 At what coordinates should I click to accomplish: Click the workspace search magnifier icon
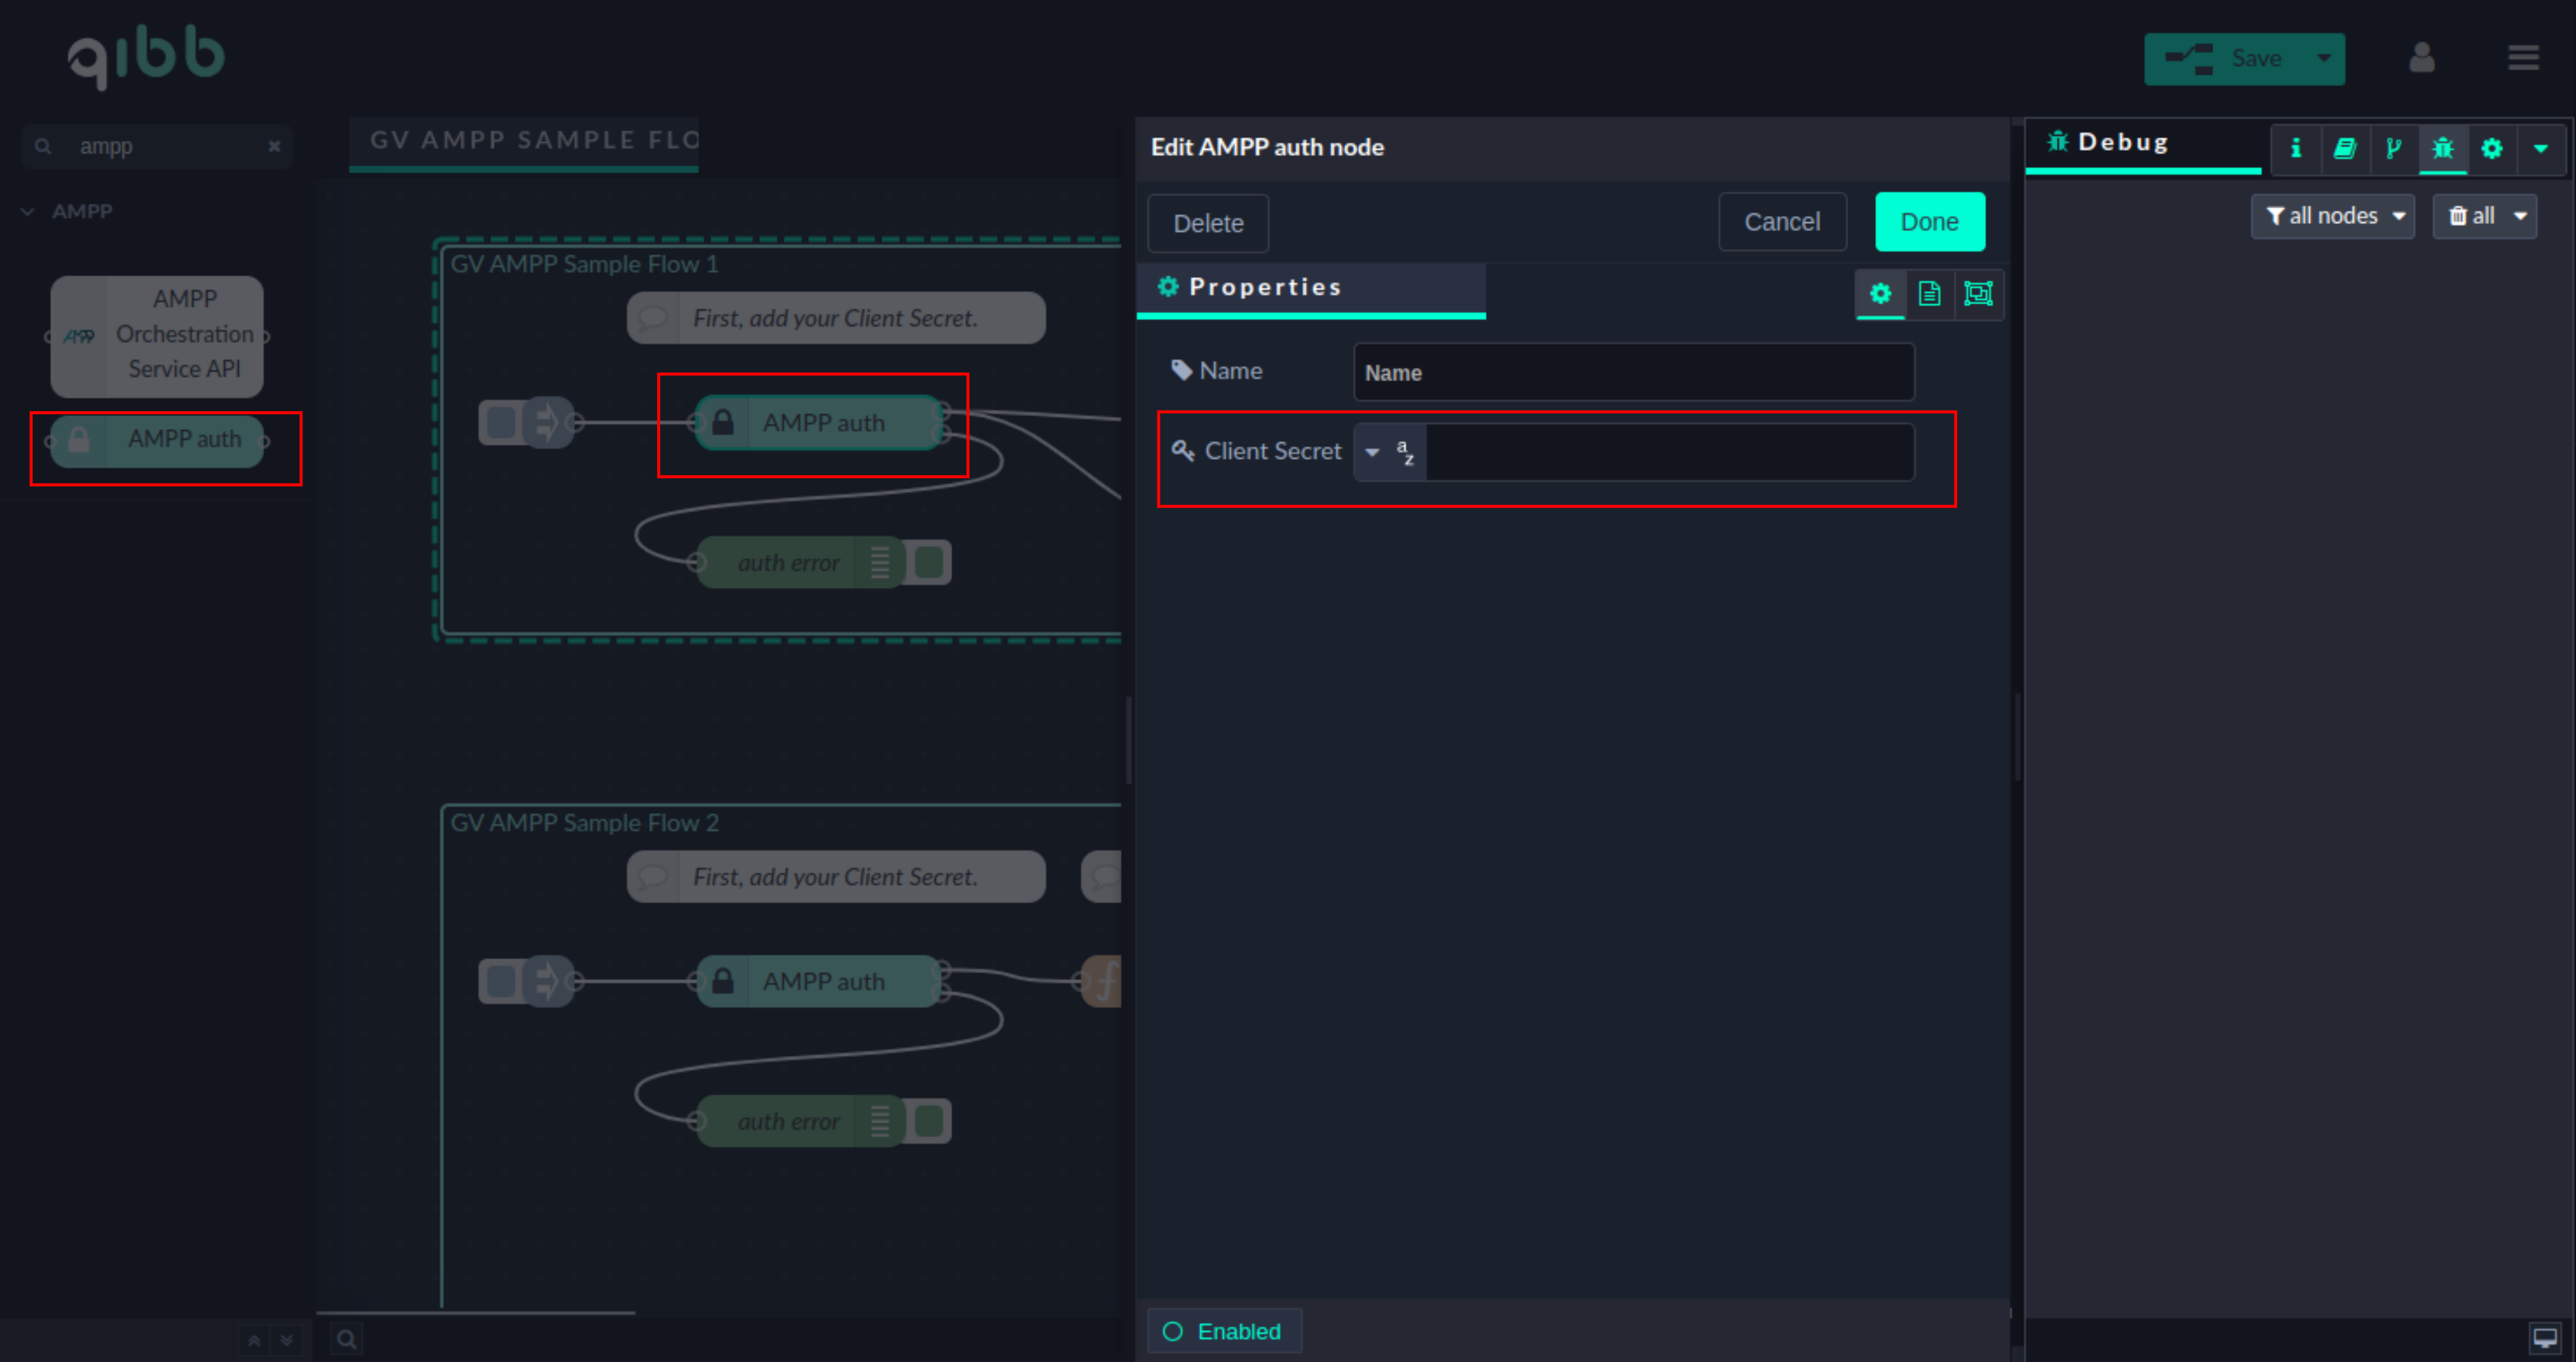(x=346, y=1339)
